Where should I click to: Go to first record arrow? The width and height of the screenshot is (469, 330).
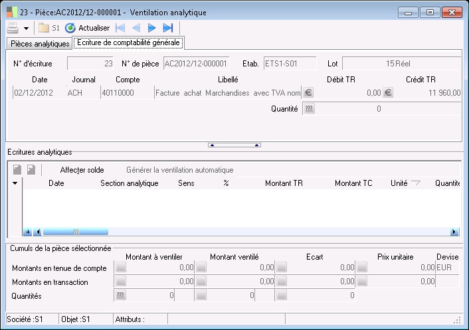coord(120,28)
